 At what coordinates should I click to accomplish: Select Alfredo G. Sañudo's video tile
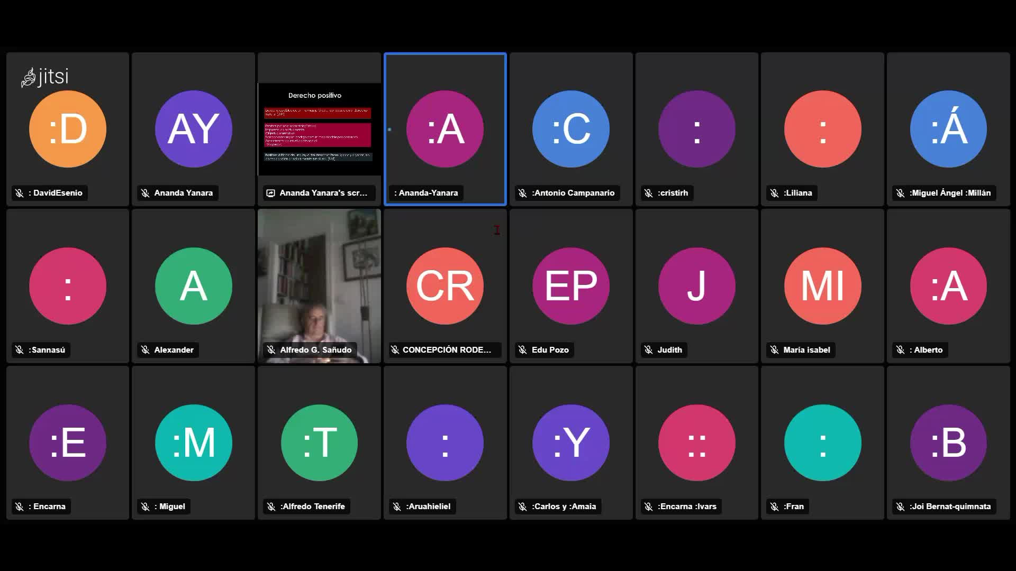pos(319,286)
